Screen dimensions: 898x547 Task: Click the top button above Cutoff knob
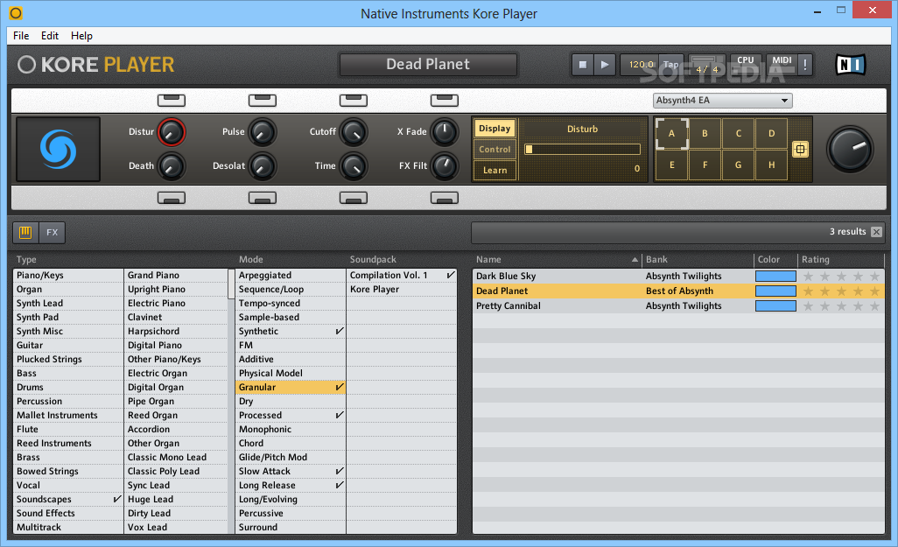click(354, 101)
